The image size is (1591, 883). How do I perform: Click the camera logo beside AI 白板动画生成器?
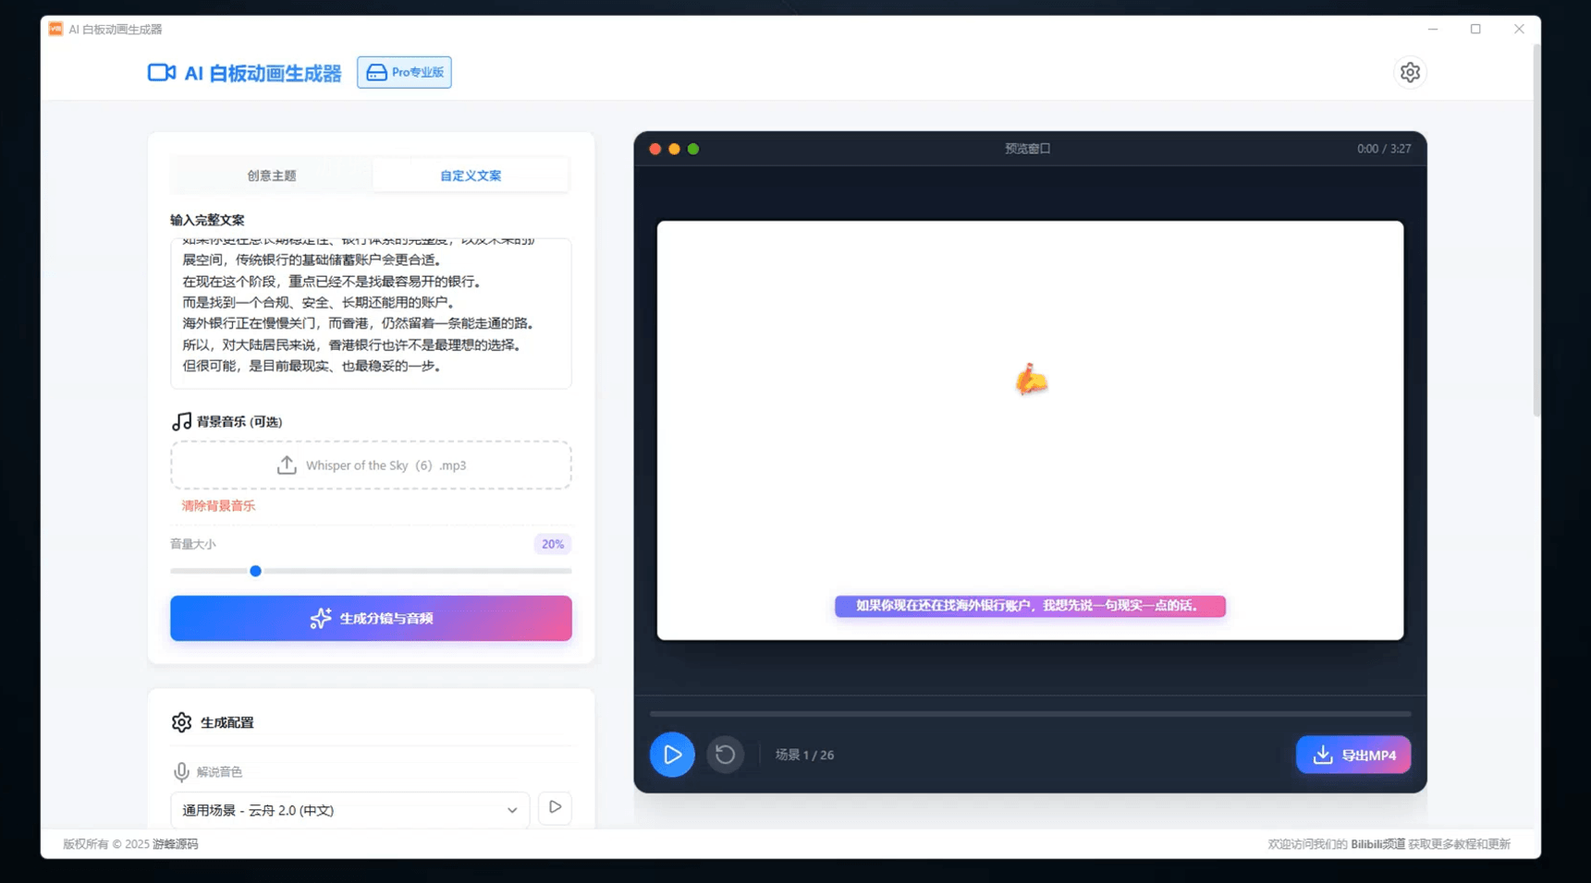tap(162, 72)
